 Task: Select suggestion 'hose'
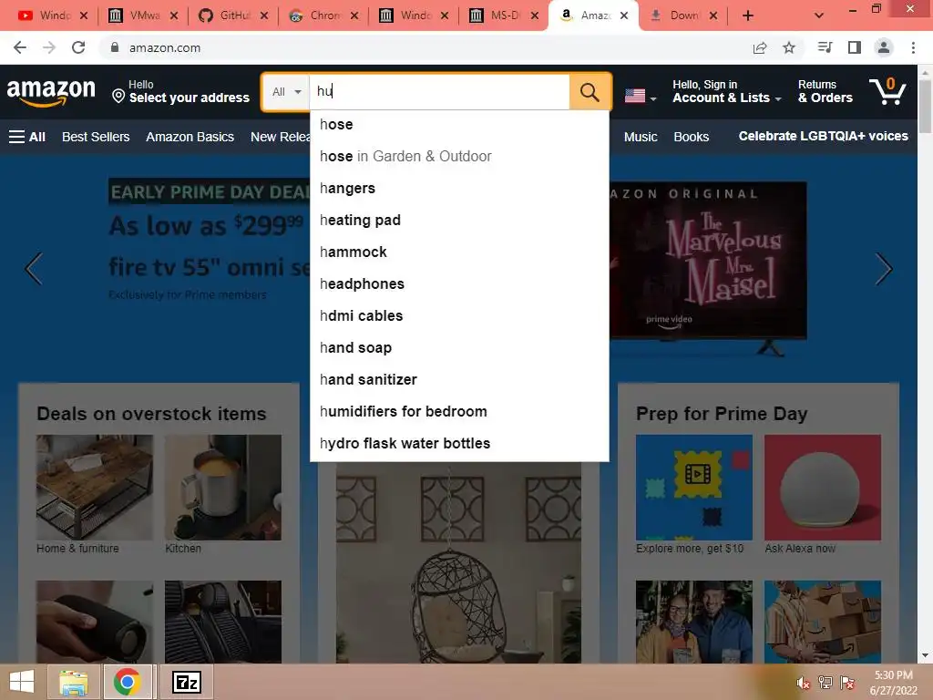pyautogui.click(x=459, y=124)
